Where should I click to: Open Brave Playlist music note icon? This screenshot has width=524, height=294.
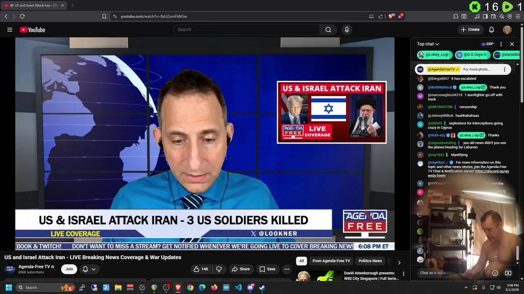coord(477,16)
